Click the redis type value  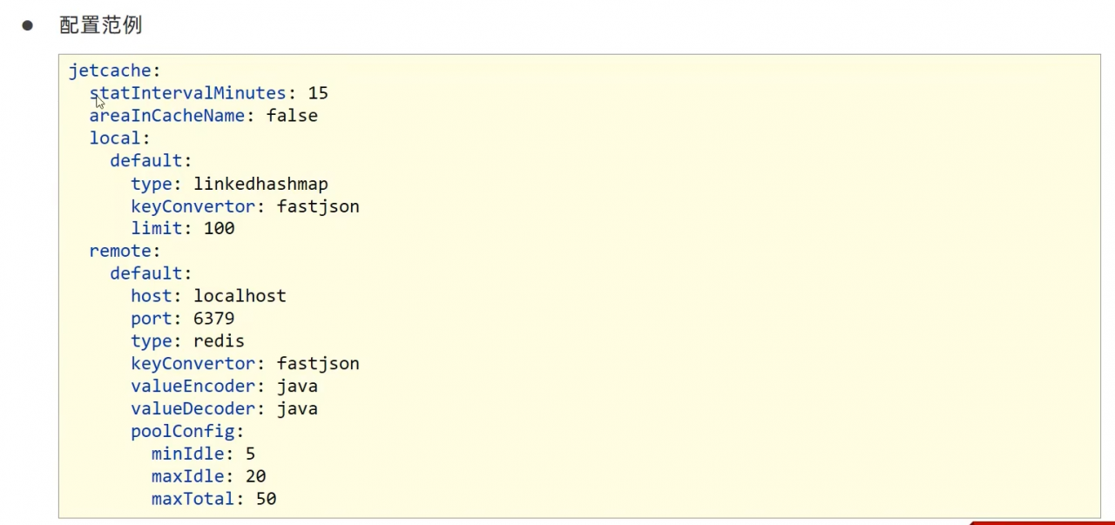click(219, 341)
